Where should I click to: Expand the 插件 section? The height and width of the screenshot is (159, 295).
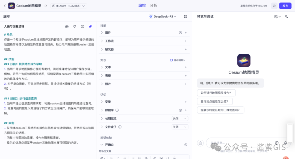tap(102, 33)
